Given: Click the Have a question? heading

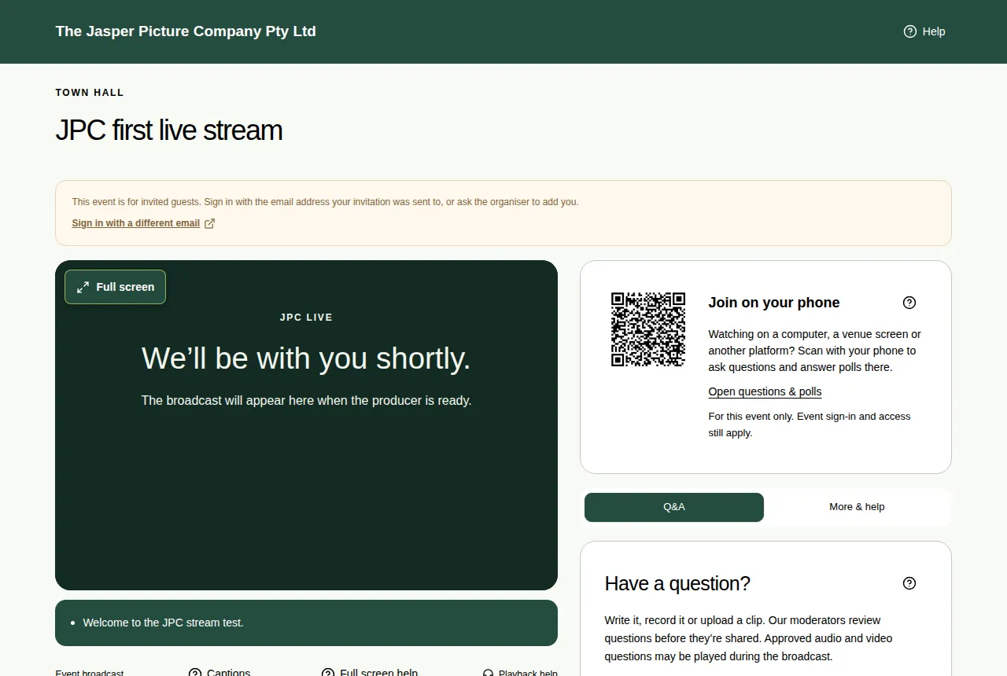Looking at the screenshot, I should (677, 583).
